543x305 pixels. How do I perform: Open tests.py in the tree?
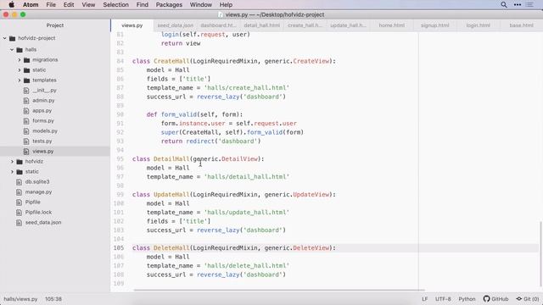42,141
